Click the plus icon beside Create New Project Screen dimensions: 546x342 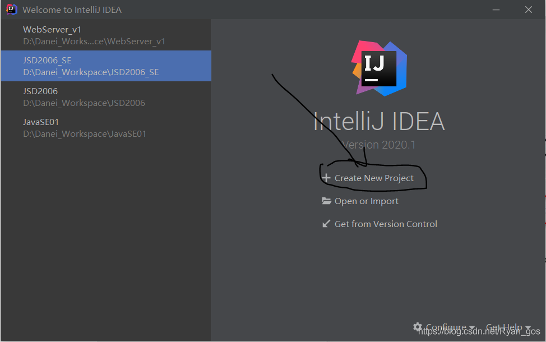326,178
